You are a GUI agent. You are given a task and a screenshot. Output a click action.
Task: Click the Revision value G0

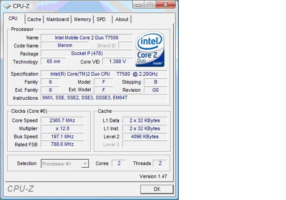click(x=156, y=90)
